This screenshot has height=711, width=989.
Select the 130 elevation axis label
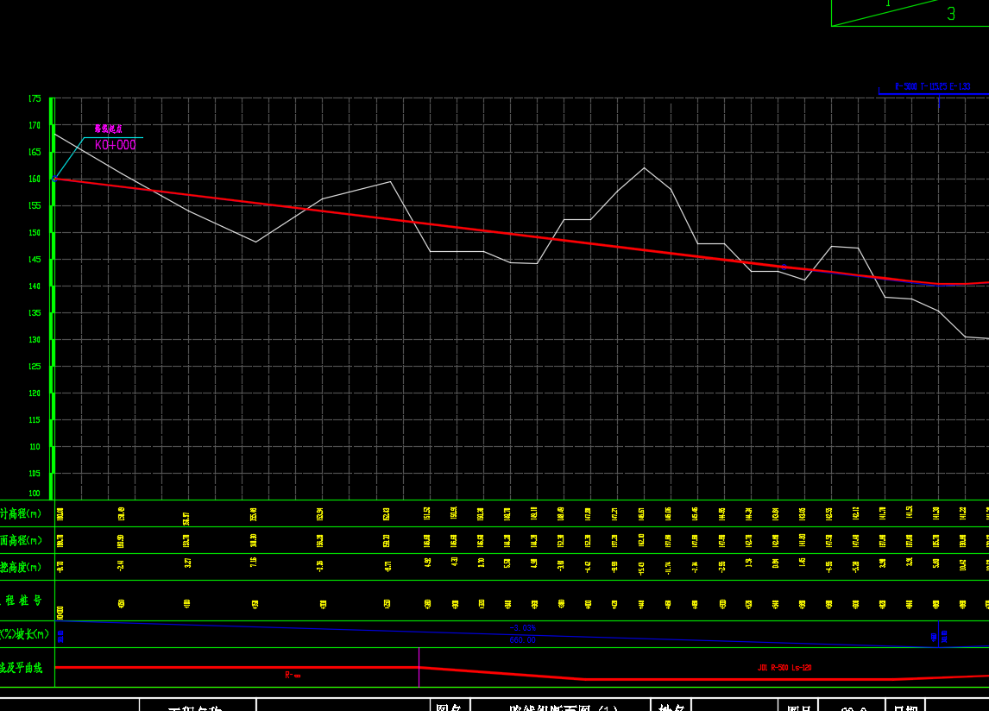[x=35, y=340]
